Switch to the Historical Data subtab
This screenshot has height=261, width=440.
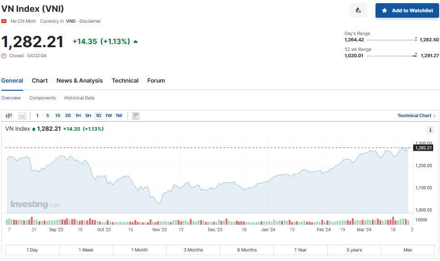coord(79,98)
